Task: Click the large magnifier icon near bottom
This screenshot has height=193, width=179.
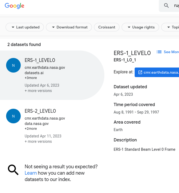Action: pos(13,170)
